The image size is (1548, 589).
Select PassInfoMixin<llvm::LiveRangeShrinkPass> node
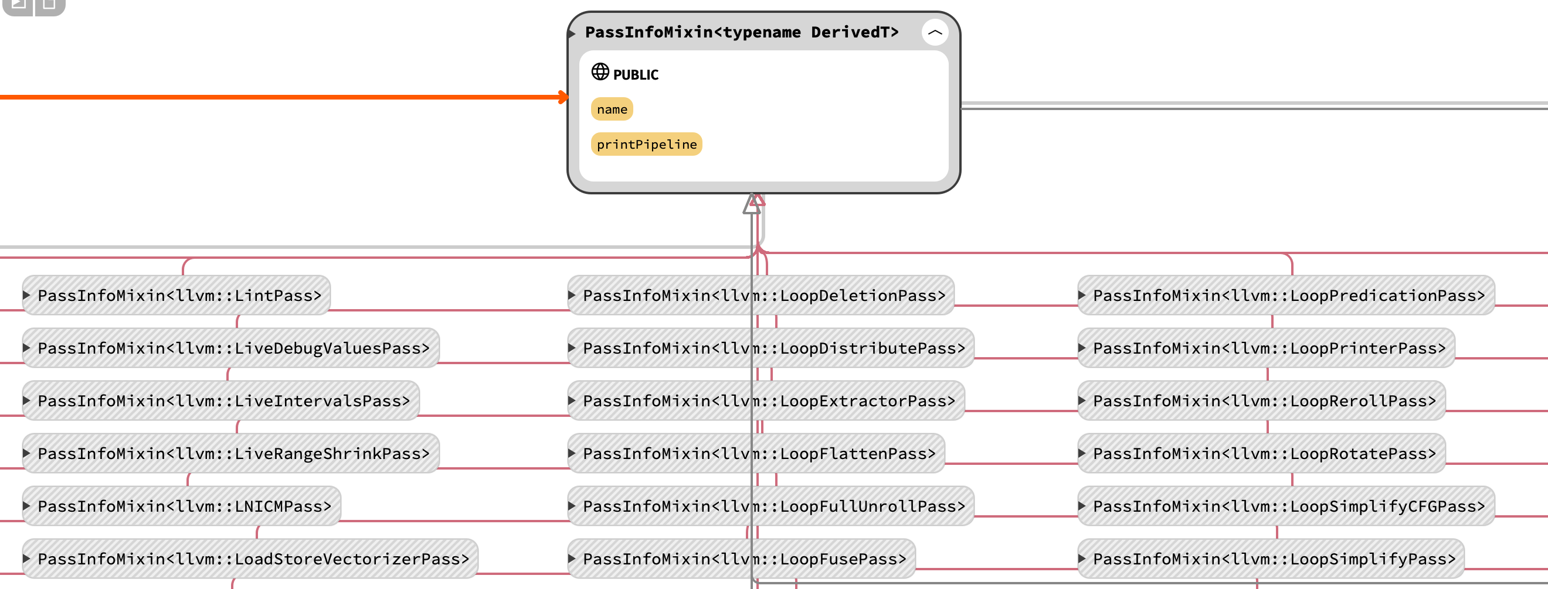click(233, 453)
